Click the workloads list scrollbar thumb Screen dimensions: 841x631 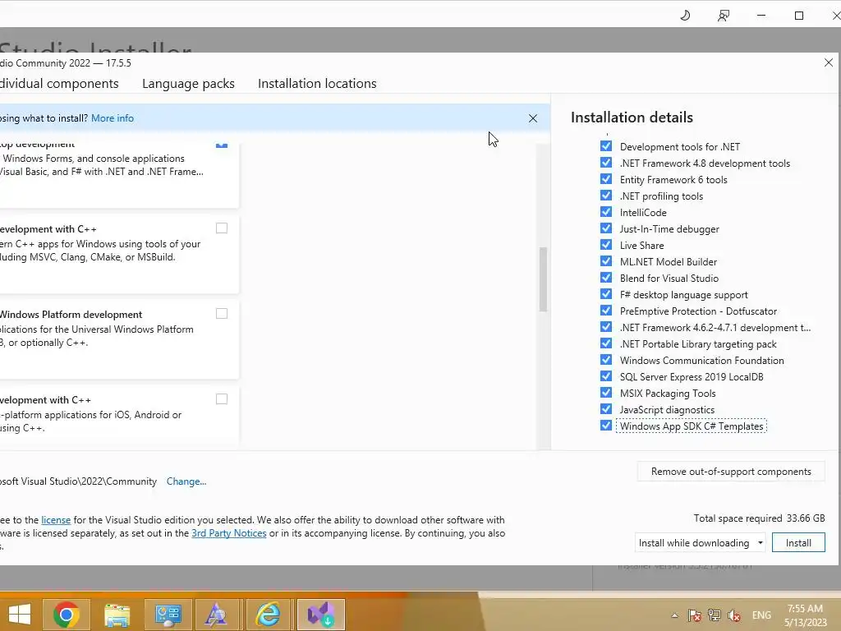543,279
